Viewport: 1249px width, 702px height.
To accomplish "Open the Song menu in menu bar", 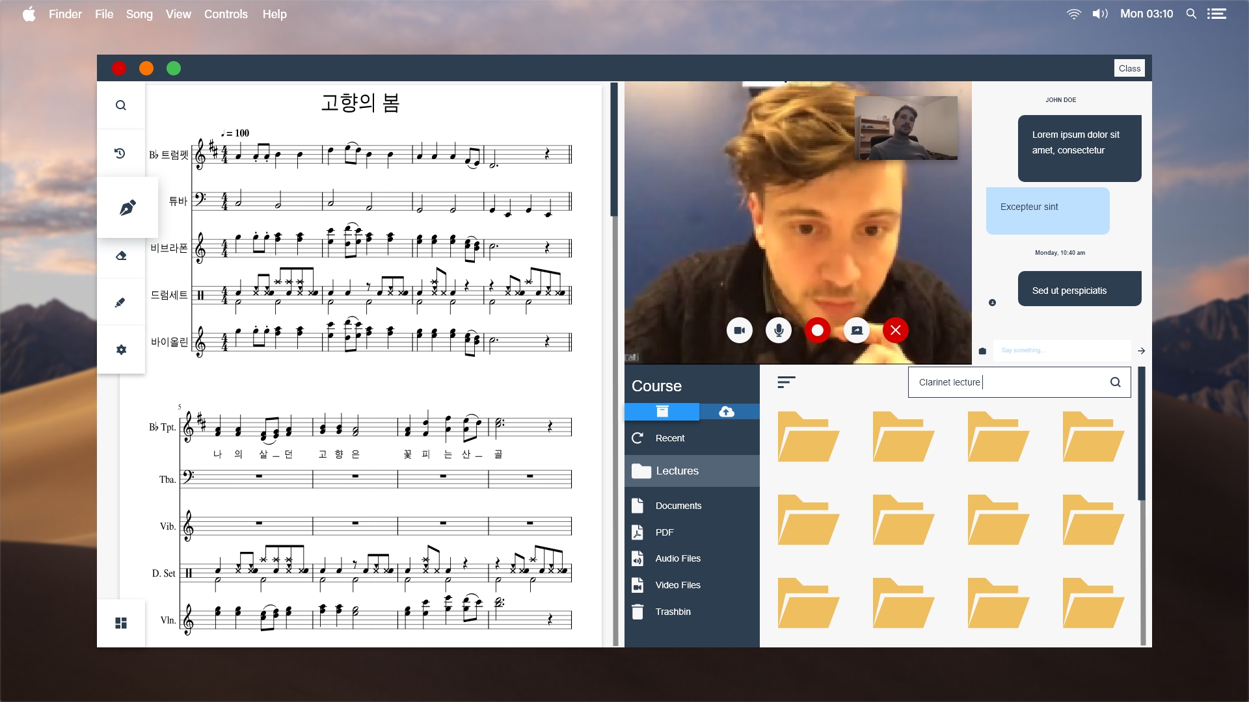I will coord(139,14).
